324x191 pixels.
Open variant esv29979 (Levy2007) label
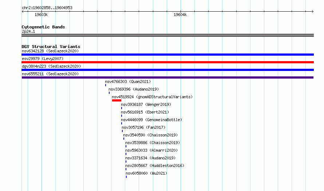(43, 59)
